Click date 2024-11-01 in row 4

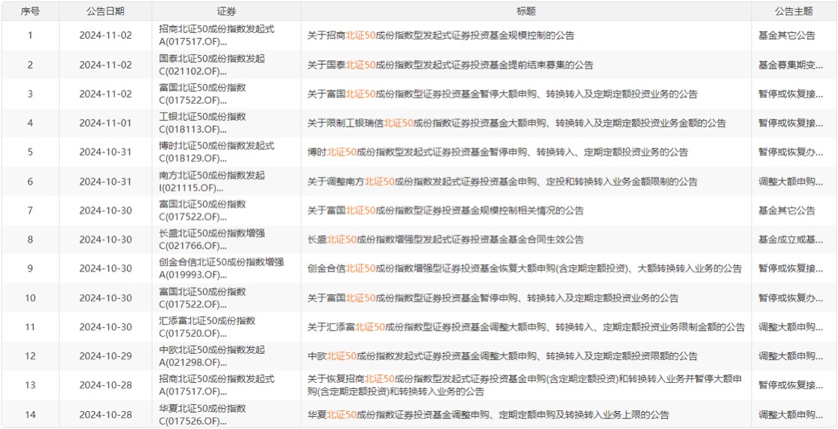[x=105, y=123]
